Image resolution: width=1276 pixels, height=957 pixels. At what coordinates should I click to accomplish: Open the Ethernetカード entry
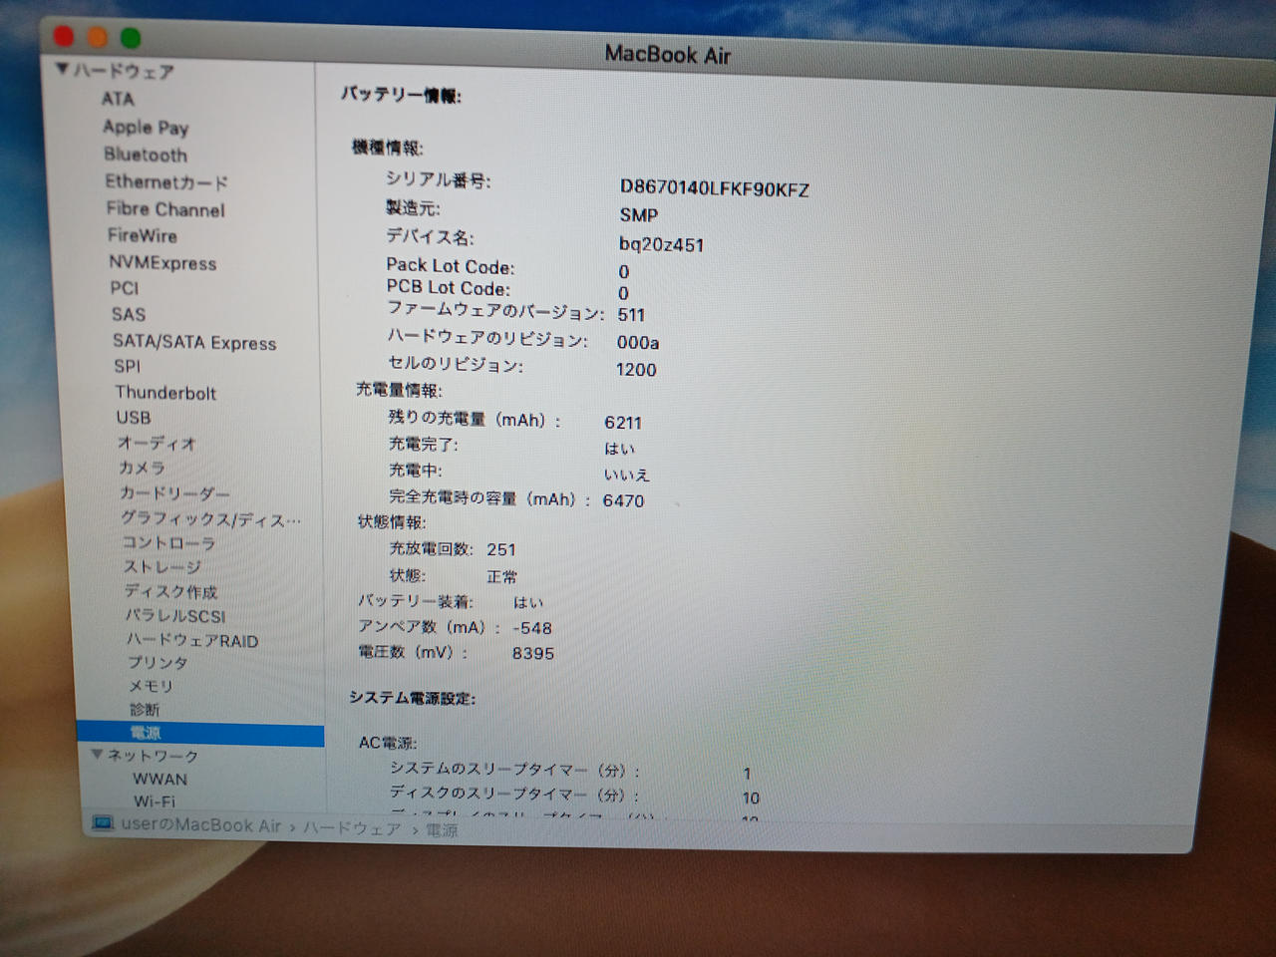coord(166,181)
